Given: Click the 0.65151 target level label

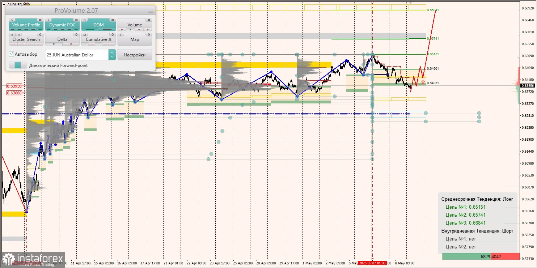Looking at the screenshot, I should tap(433, 54).
